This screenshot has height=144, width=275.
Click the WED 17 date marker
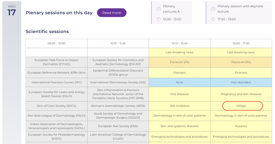pos(12,11)
